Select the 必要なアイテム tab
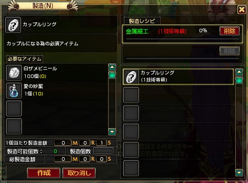The image size is (248, 183). point(24,59)
